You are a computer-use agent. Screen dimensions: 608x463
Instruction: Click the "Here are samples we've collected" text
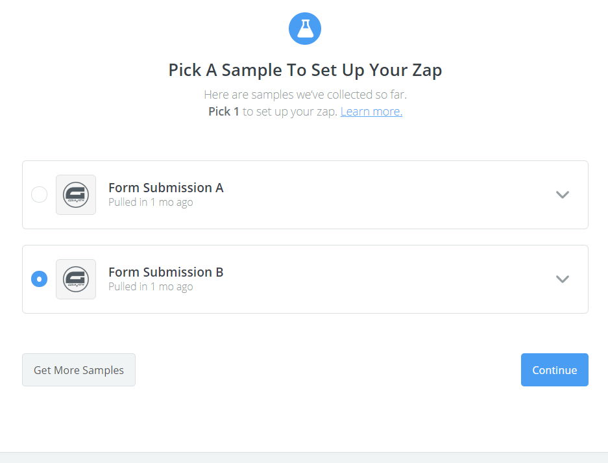[x=305, y=95]
